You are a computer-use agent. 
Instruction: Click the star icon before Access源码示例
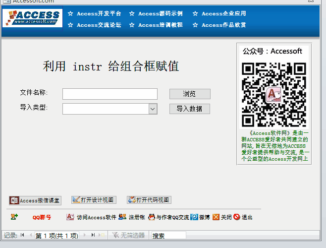pyautogui.click(x=132, y=13)
